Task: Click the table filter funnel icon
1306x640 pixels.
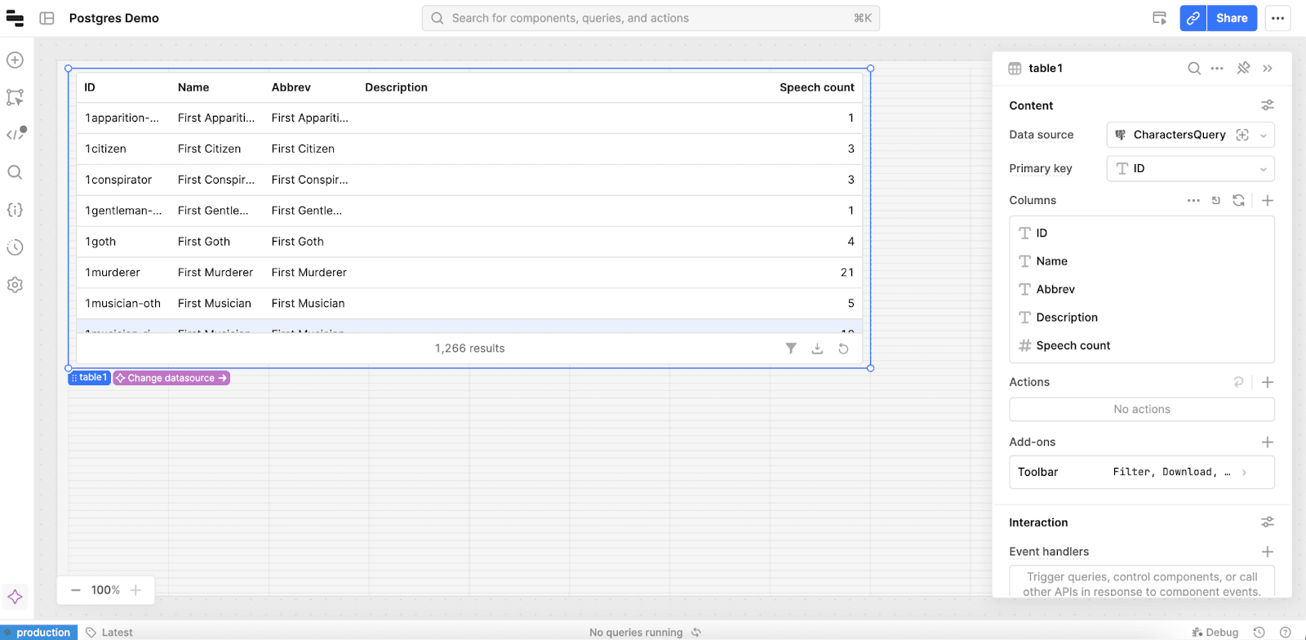Action: point(791,349)
